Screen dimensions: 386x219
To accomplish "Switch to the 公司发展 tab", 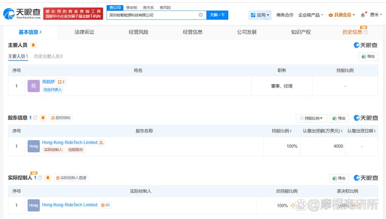I will click(x=247, y=32).
